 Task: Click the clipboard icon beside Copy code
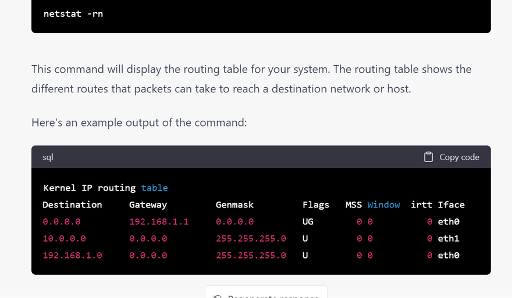429,157
